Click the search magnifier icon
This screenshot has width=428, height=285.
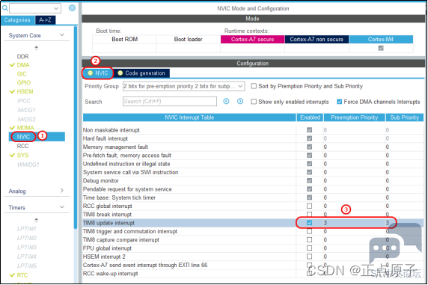pos(4,8)
